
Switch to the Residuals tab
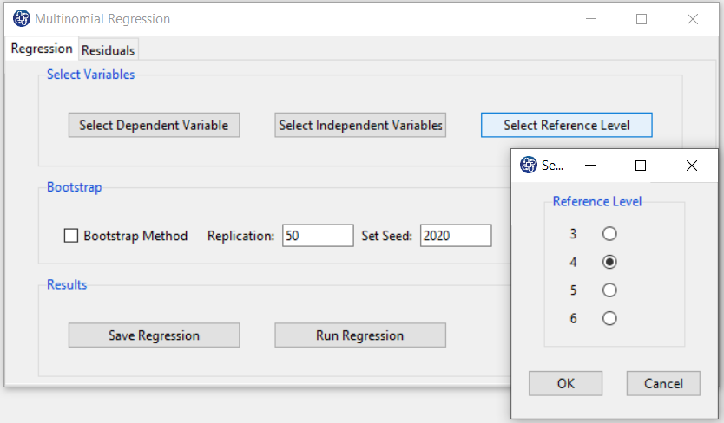pyautogui.click(x=108, y=49)
